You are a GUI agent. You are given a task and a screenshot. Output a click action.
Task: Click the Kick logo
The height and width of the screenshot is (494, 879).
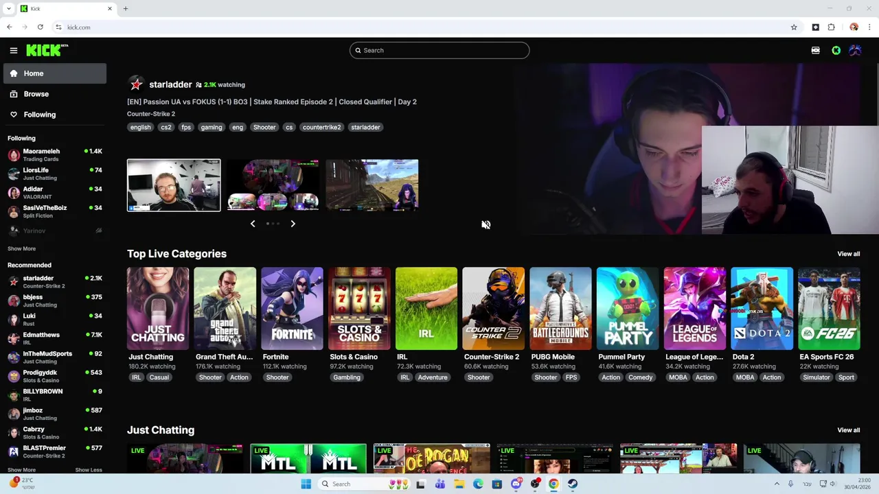47,50
